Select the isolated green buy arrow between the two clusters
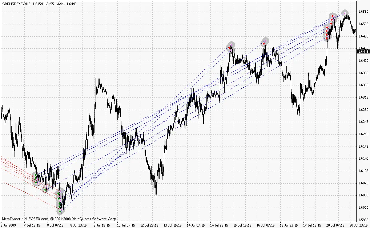Screen dimensions: 370x228 (x=45, y=189)
